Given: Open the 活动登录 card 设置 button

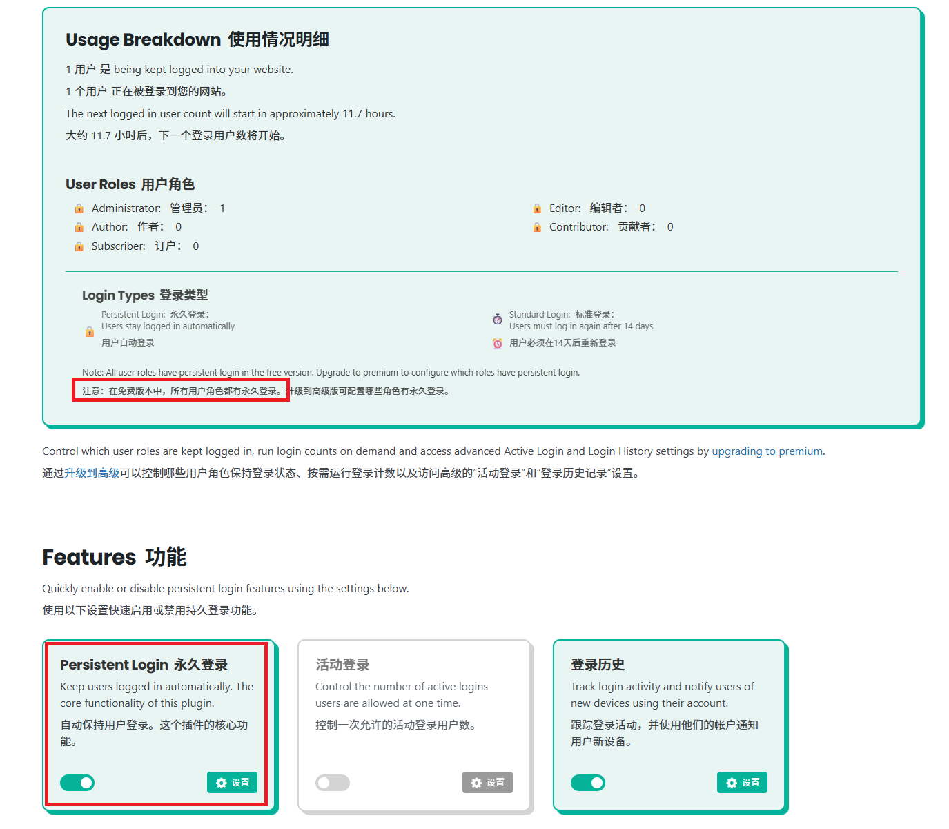Looking at the screenshot, I should (x=487, y=782).
